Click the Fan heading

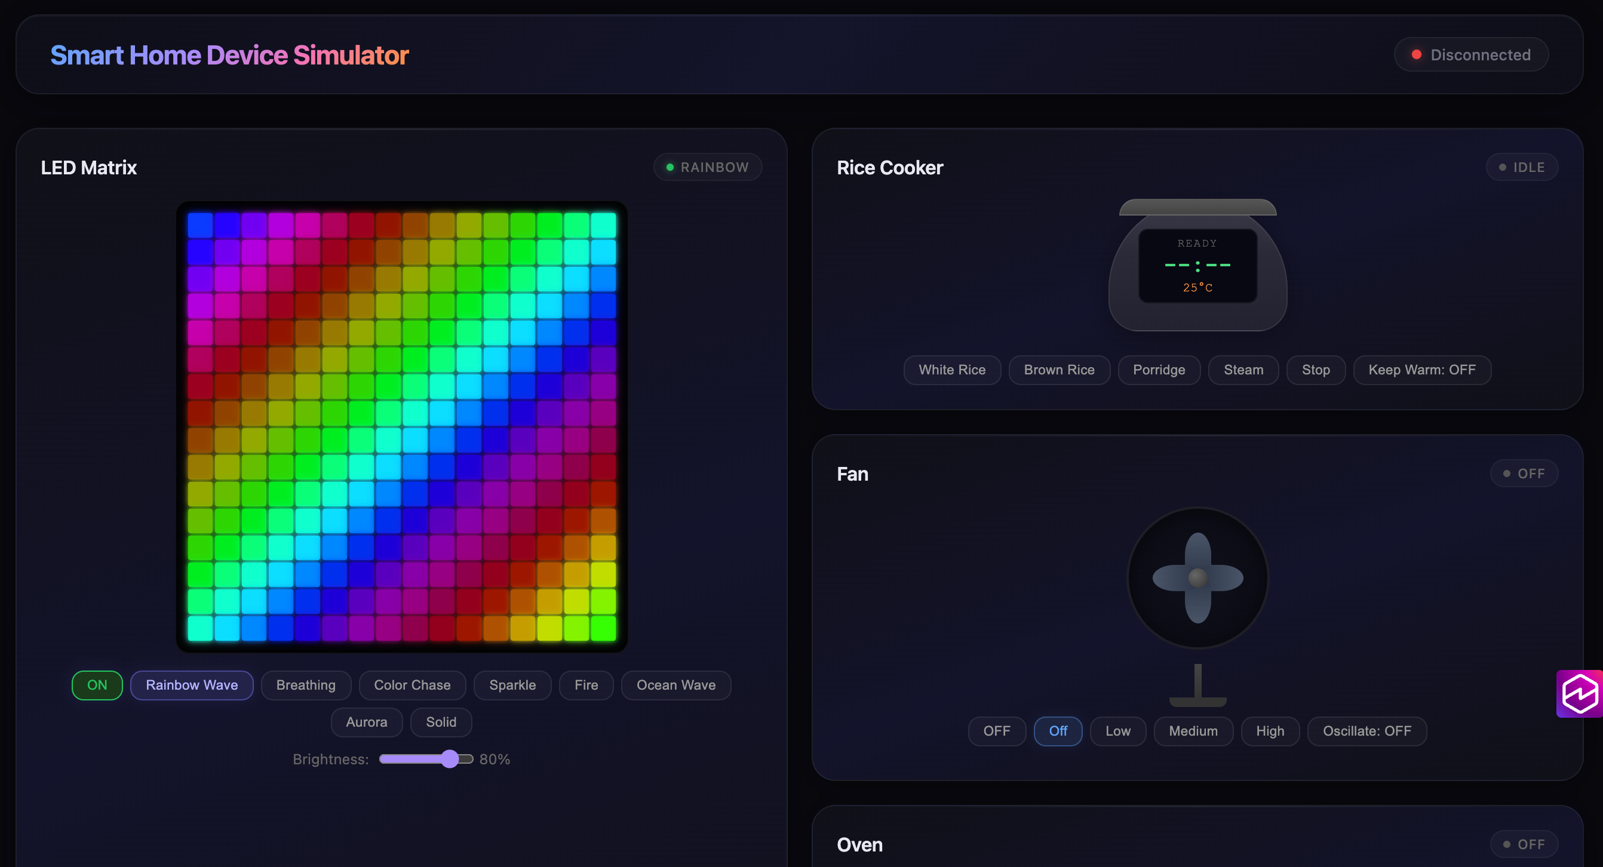pyautogui.click(x=852, y=474)
